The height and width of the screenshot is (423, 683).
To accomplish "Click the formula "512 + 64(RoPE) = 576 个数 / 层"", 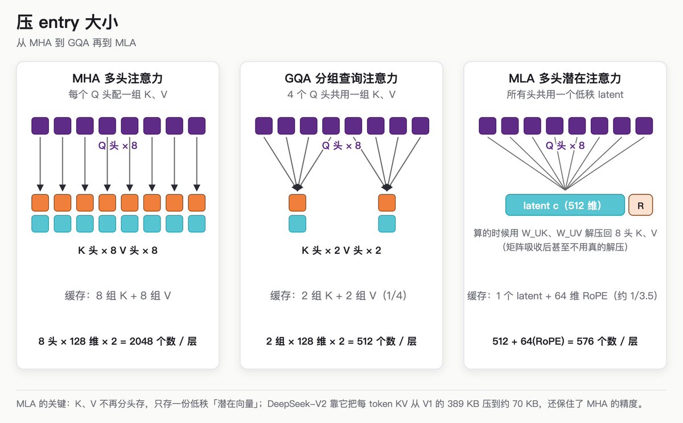I will [x=565, y=342].
